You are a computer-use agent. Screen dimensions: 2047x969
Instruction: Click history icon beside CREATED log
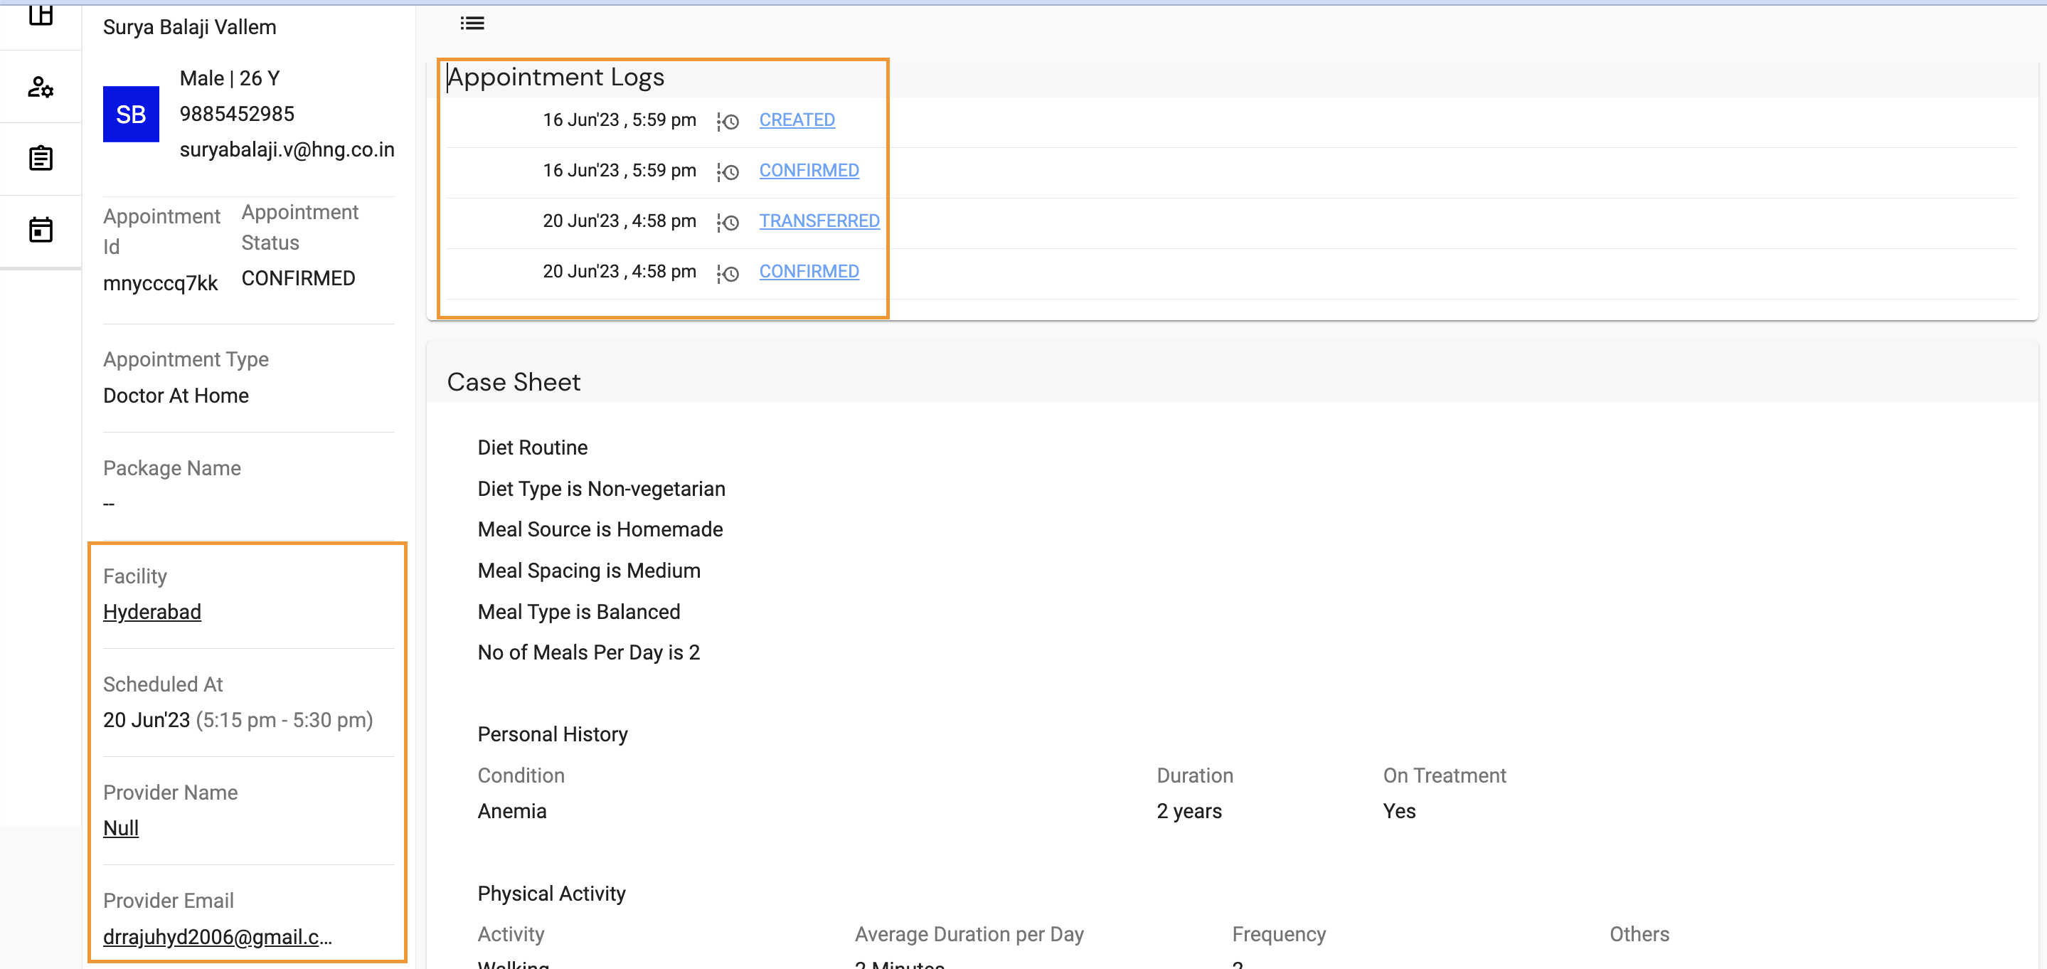(728, 121)
